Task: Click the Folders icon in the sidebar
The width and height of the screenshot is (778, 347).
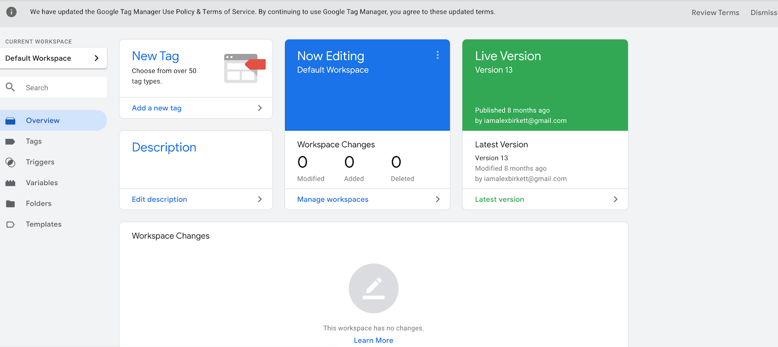Action: click(x=10, y=204)
